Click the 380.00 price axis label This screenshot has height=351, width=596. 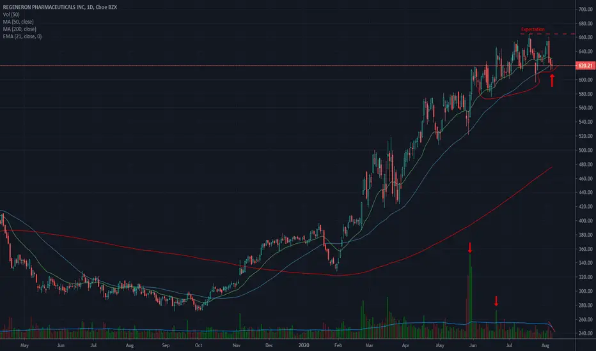[585, 235]
